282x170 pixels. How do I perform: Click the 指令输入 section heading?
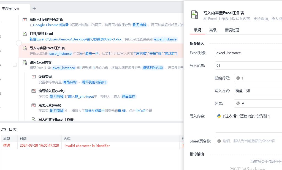pyautogui.click(x=197, y=43)
